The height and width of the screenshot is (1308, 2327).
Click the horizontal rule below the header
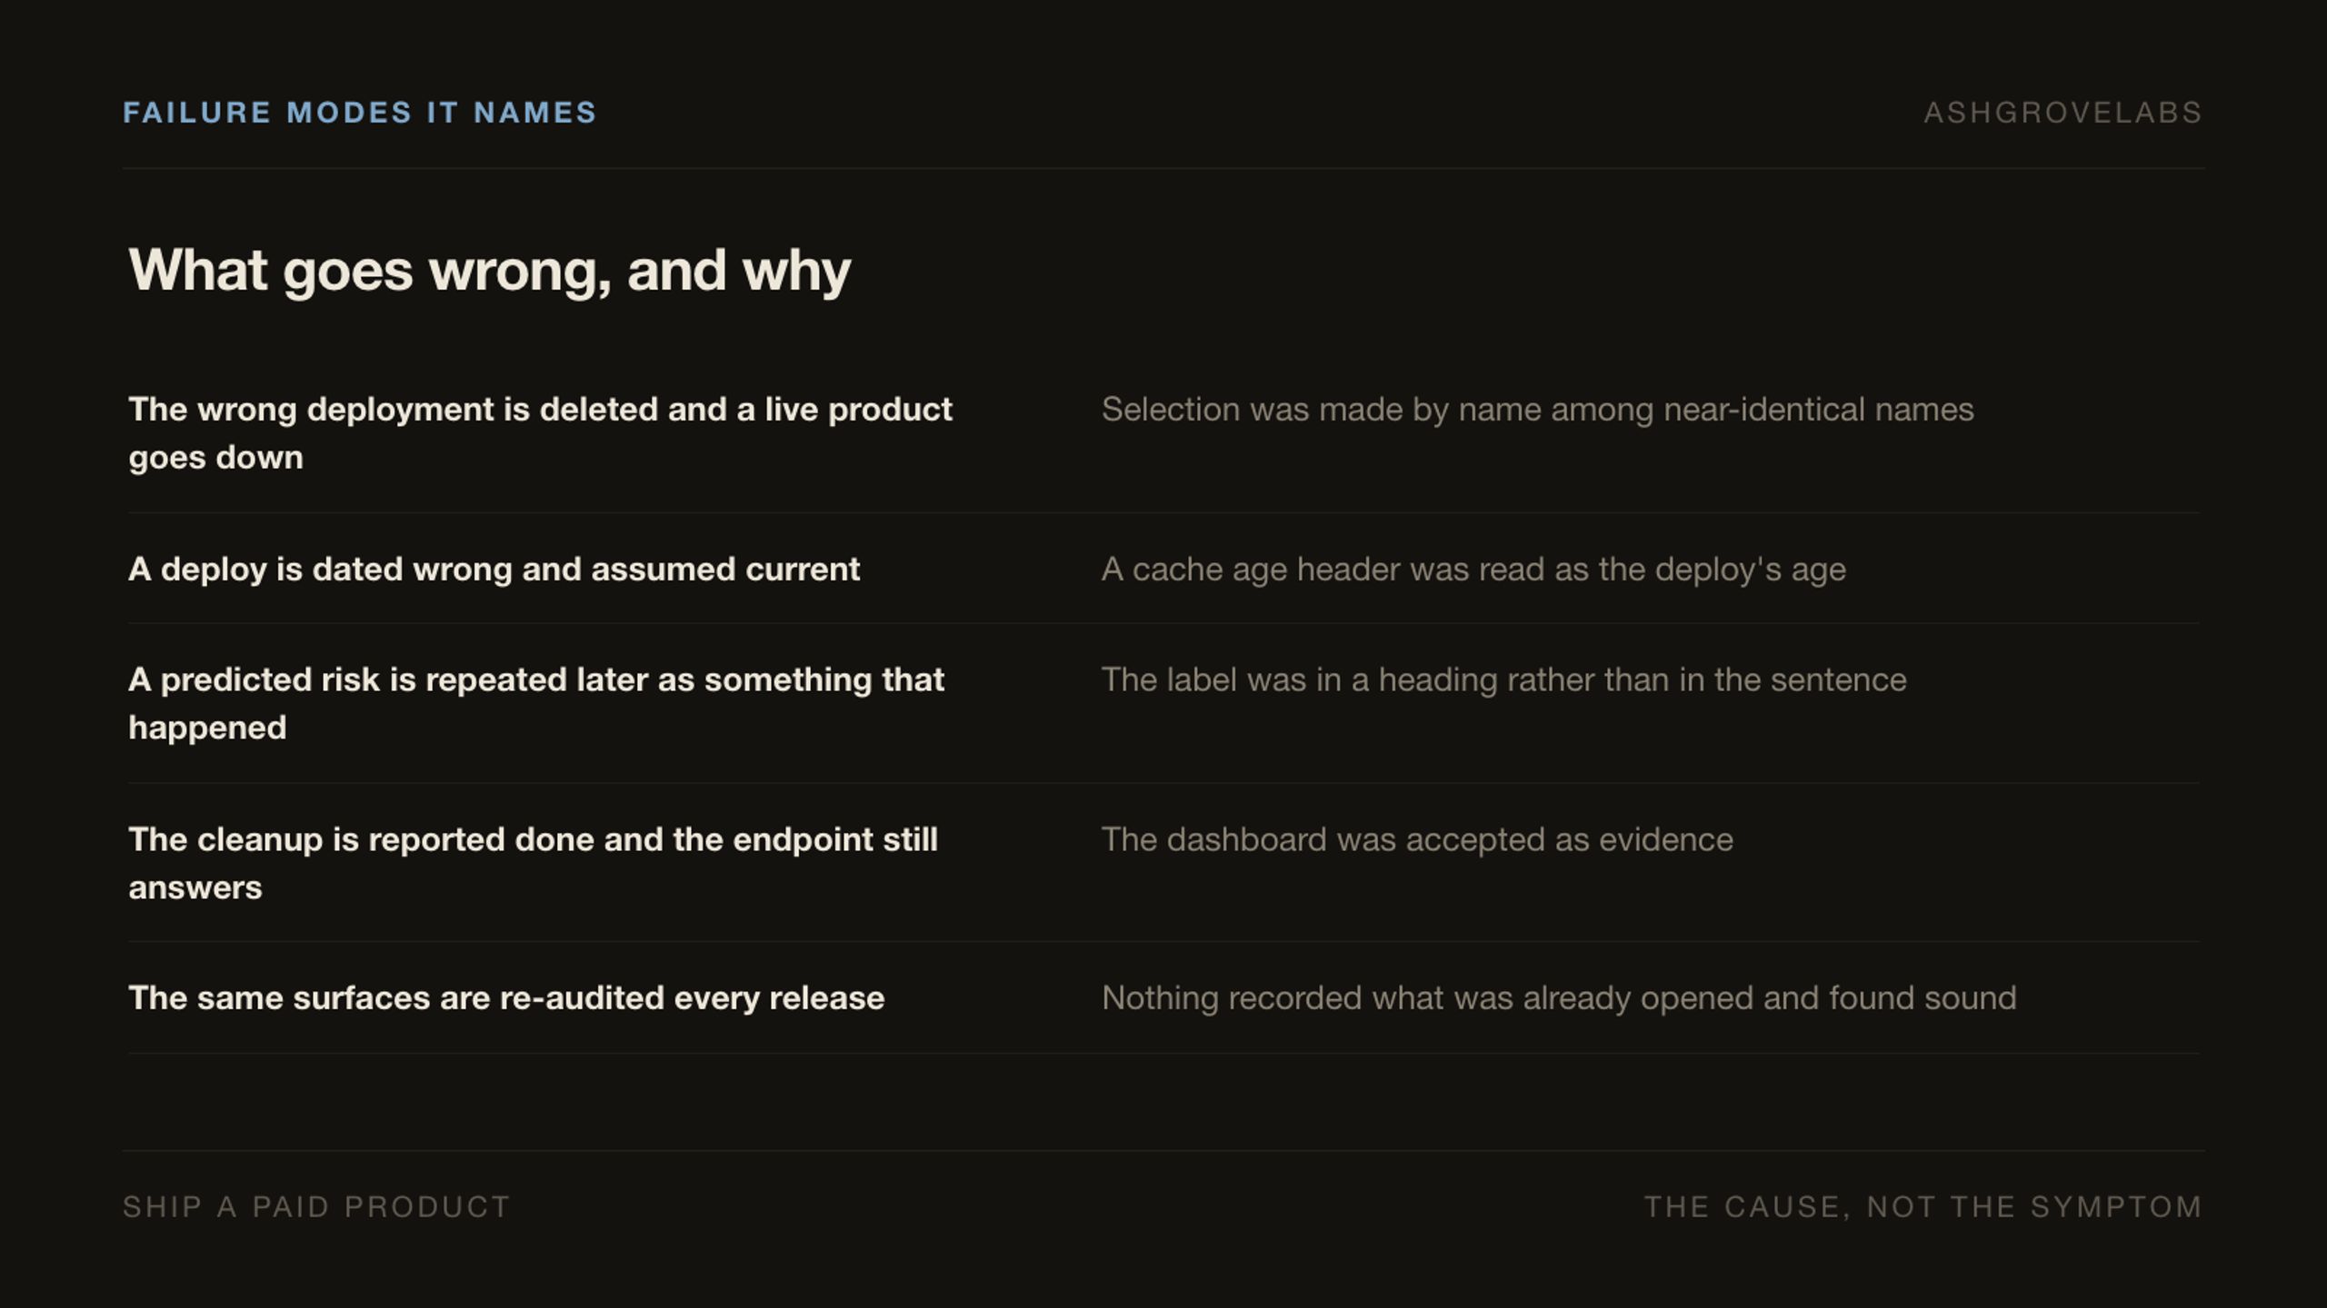coord(1163,168)
